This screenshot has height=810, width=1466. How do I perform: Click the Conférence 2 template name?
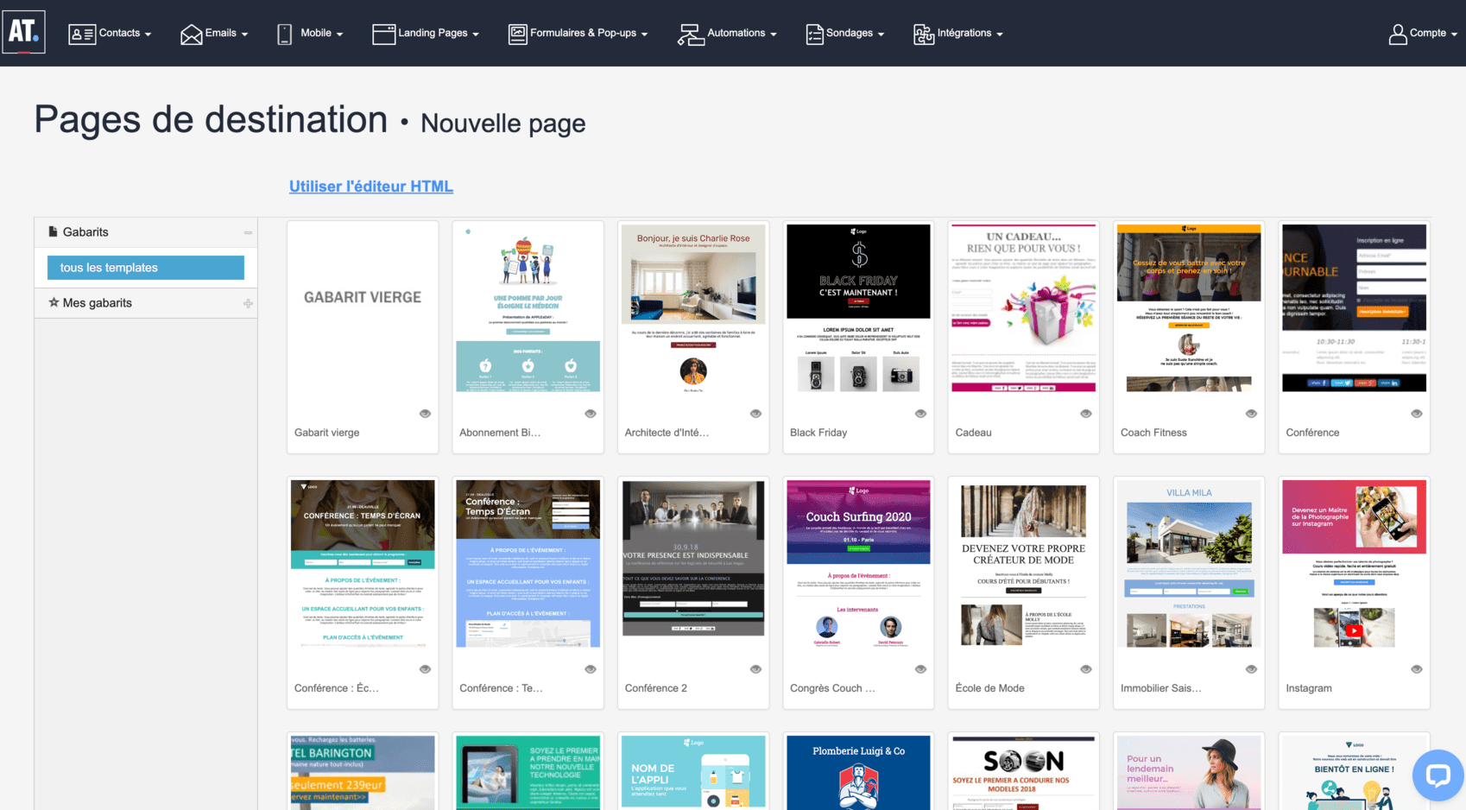click(x=656, y=688)
